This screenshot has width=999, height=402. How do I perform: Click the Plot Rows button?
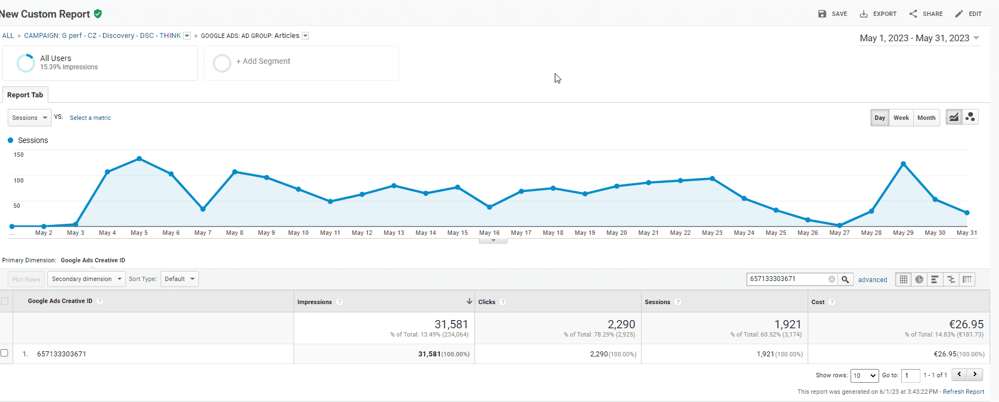26,279
